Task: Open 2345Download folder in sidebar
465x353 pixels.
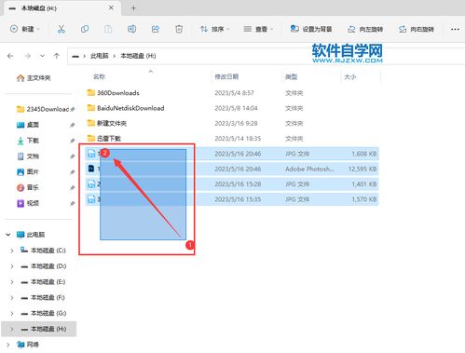Action: pyautogui.click(x=43, y=109)
